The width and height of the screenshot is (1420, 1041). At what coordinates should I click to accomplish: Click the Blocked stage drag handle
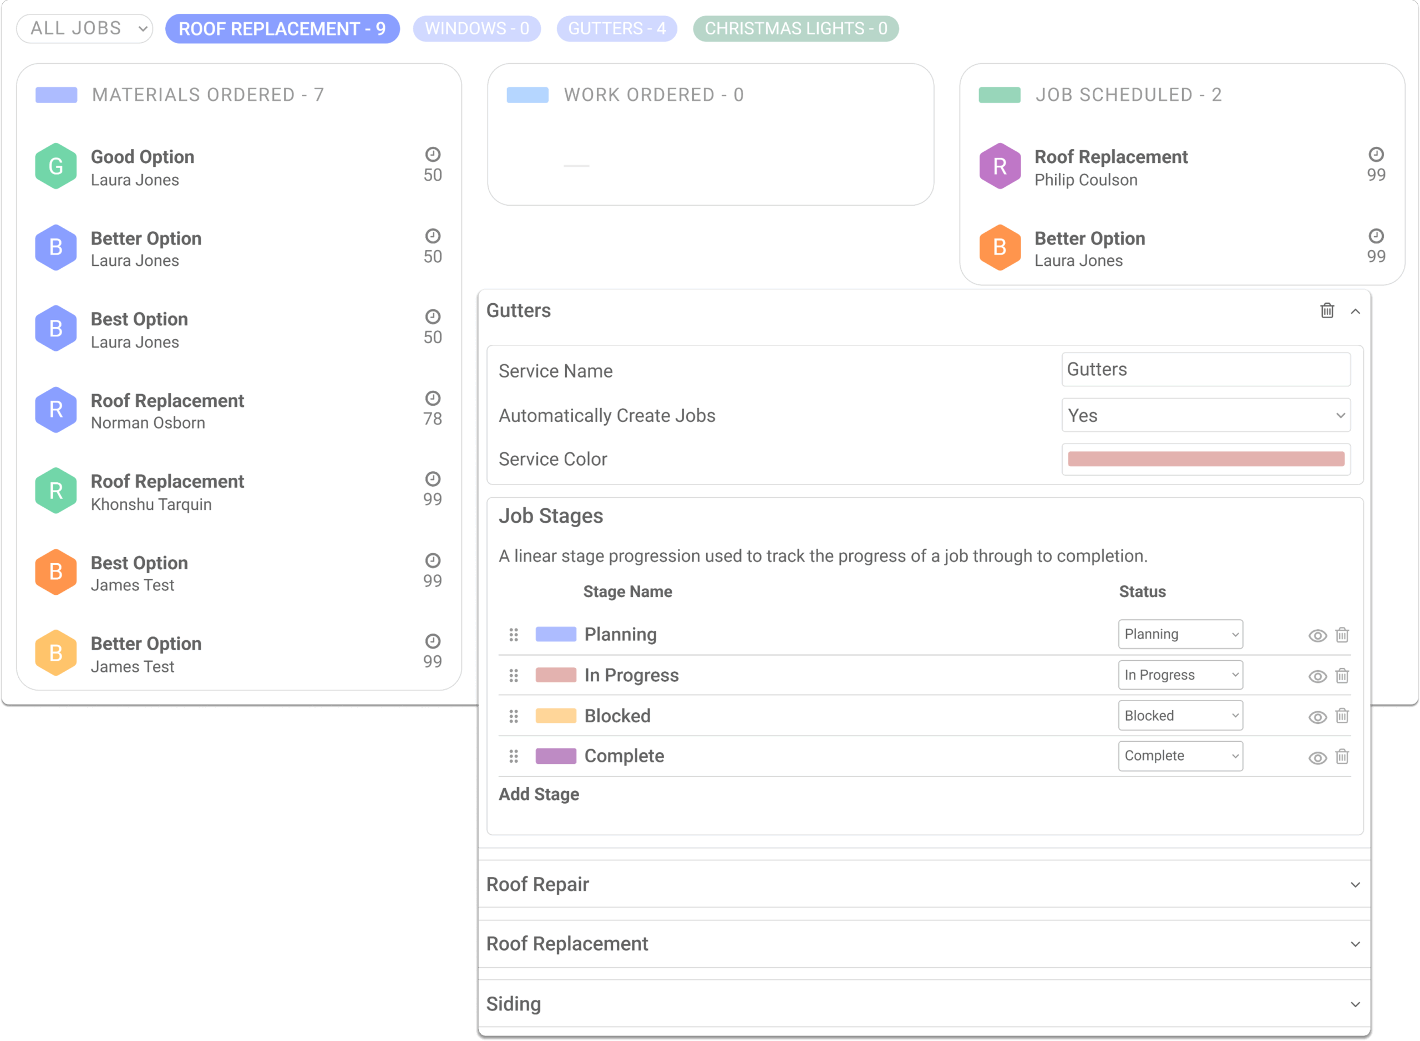[x=514, y=716]
